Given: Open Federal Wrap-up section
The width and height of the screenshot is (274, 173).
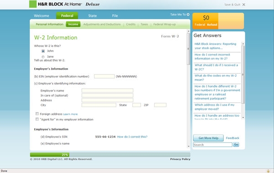Looking at the screenshot, I should click(164, 24).
